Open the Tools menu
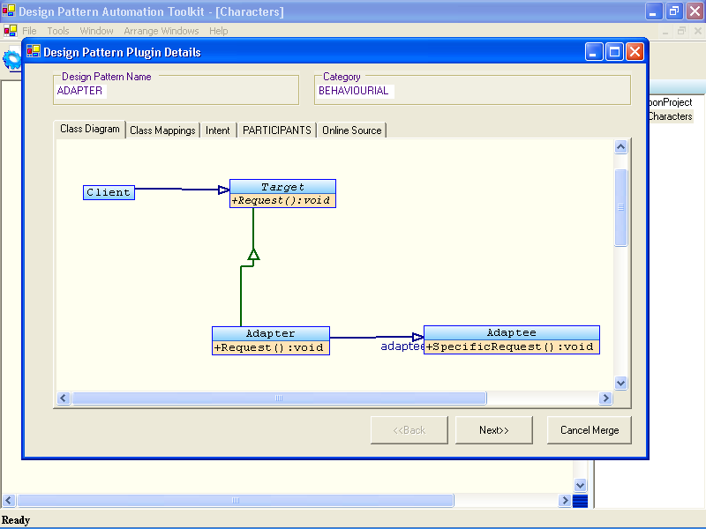Viewport: 706px width, 529px height. point(58,31)
